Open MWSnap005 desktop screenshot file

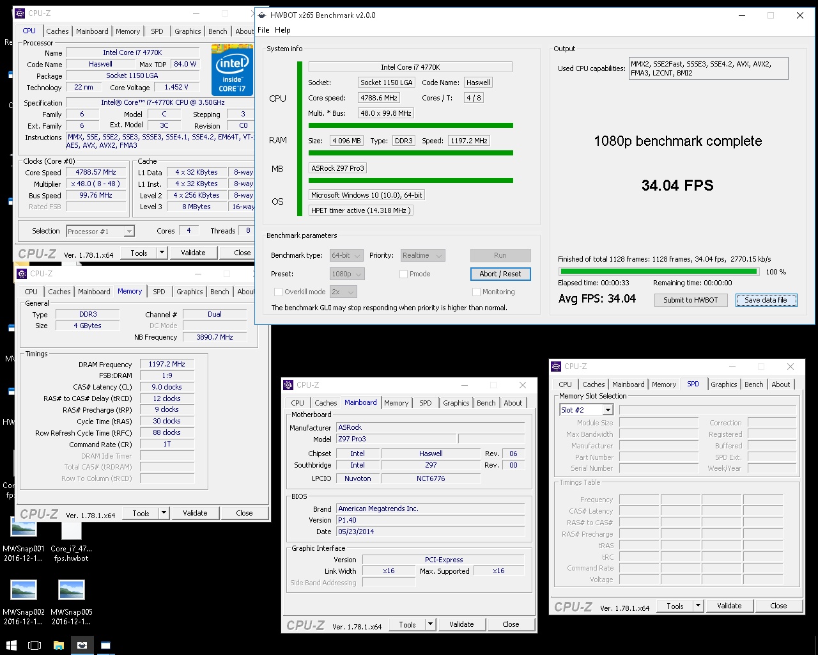point(72,603)
